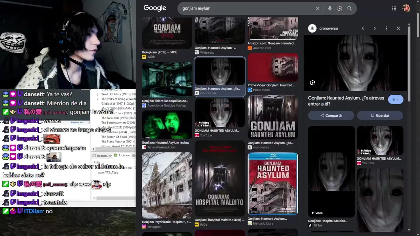
Task: Open the Google apps grid
Action: 394,9
